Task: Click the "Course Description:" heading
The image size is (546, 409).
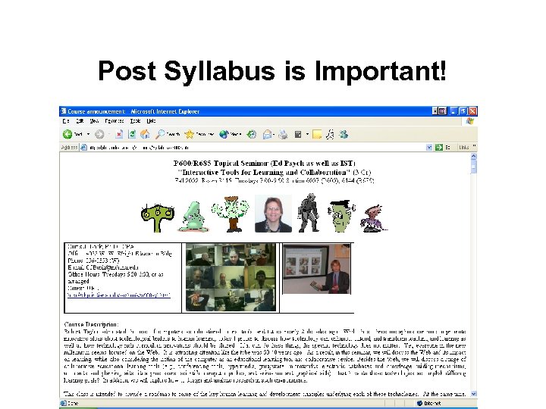Action: (91, 324)
